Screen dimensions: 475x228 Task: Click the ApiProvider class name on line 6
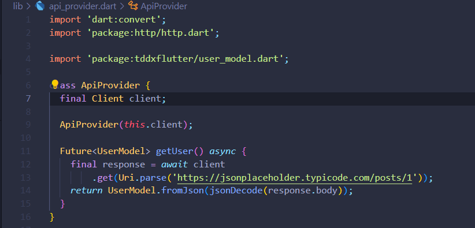(x=110, y=85)
